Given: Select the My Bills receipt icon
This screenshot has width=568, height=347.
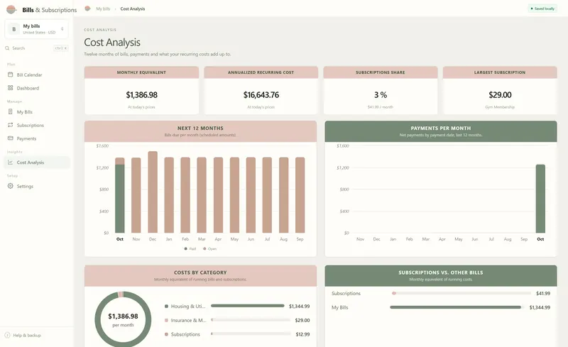Looking at the screenshot, I should click(10, 112).
